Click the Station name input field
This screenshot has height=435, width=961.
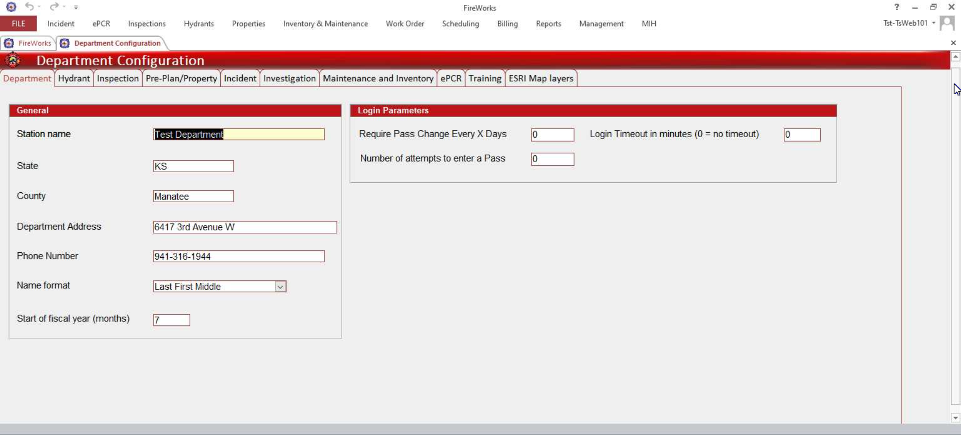tap(239, 134)
